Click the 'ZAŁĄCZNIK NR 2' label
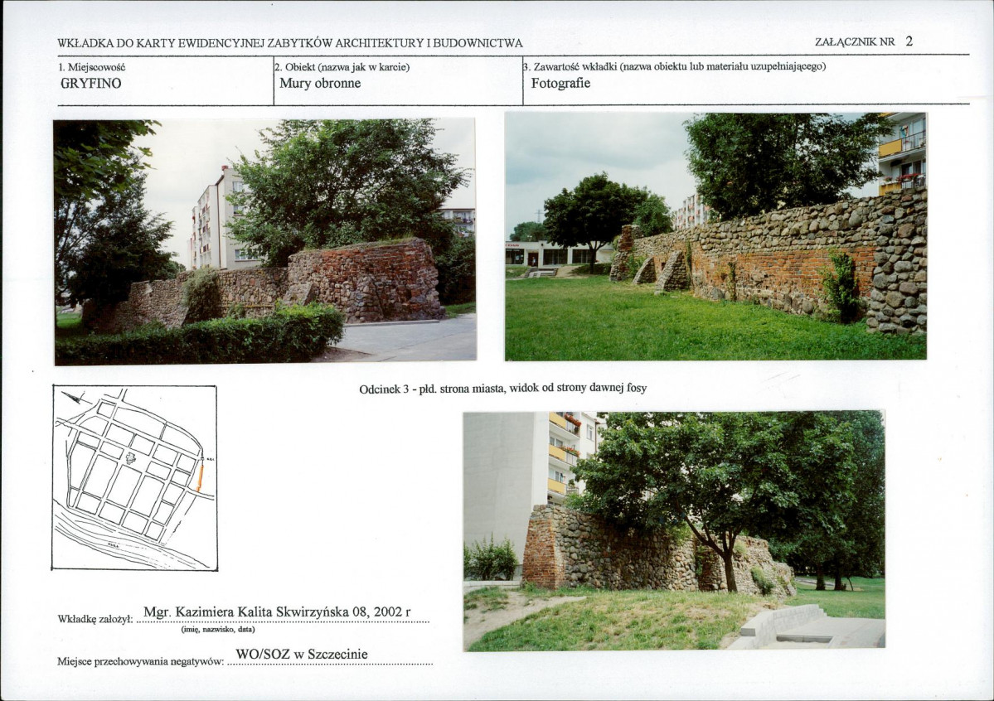The width and height of the screenshot is (994, 701). pyautogui.click(x=863, y=41)
